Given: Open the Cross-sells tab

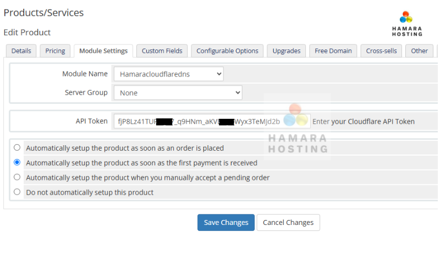Looking at the screenshot, I should pyautogui.click(x=381, y=51).
